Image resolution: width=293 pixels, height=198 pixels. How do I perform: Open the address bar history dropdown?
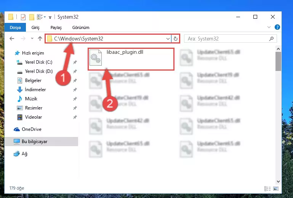(168, 39)
